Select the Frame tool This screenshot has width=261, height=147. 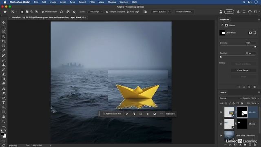[3, 46]
